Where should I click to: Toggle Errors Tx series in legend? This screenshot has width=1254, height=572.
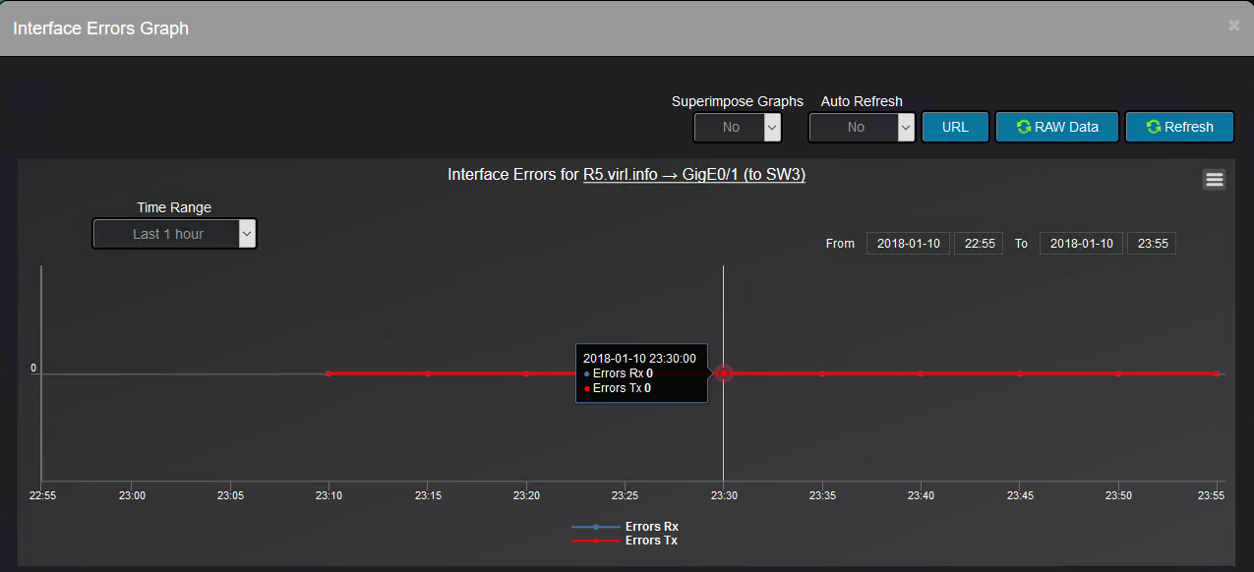coord(651,541)
